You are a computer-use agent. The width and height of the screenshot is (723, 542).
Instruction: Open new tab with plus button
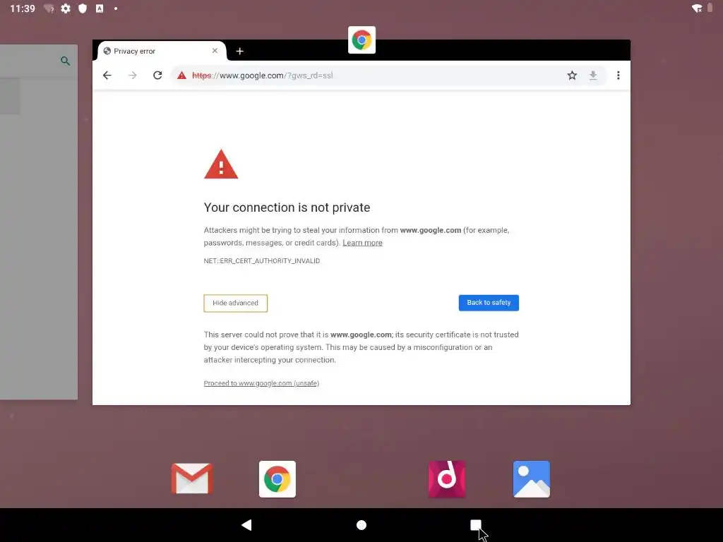pos(240,51)
